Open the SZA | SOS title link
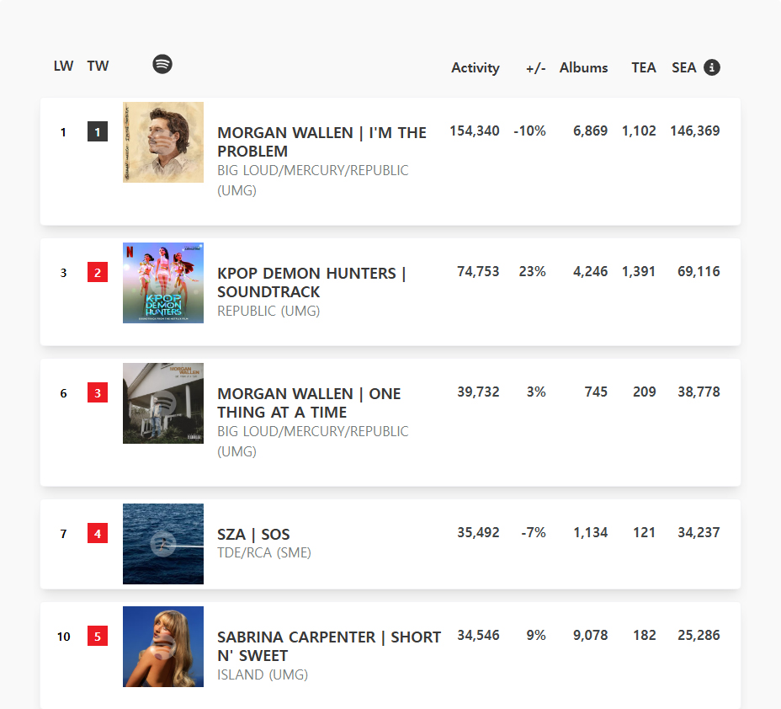Screen dimensions: 781x709 (253, 535)
